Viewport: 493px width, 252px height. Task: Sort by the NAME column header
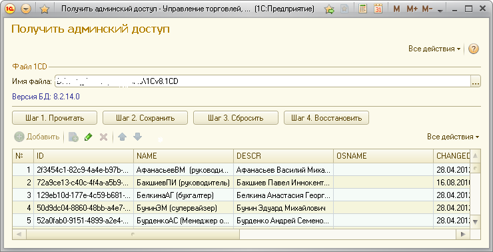point(184,156)
